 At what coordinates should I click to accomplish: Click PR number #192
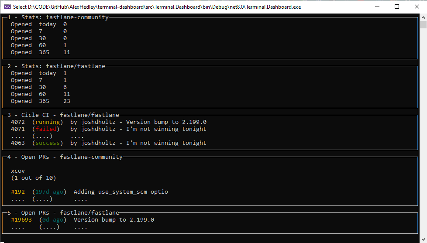[x=18, y=192]
